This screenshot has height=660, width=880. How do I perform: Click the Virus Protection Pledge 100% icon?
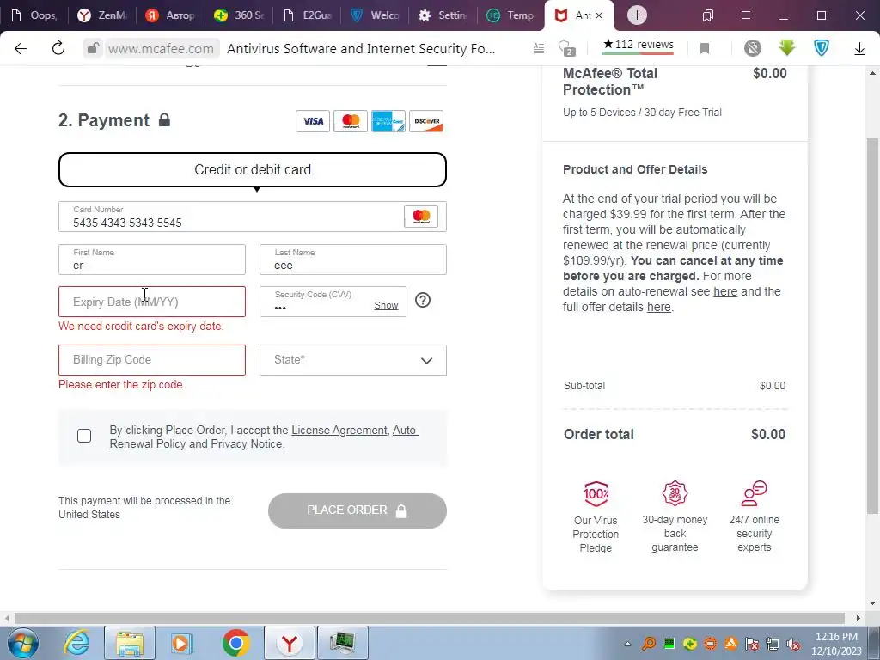(x=596, y=493)
